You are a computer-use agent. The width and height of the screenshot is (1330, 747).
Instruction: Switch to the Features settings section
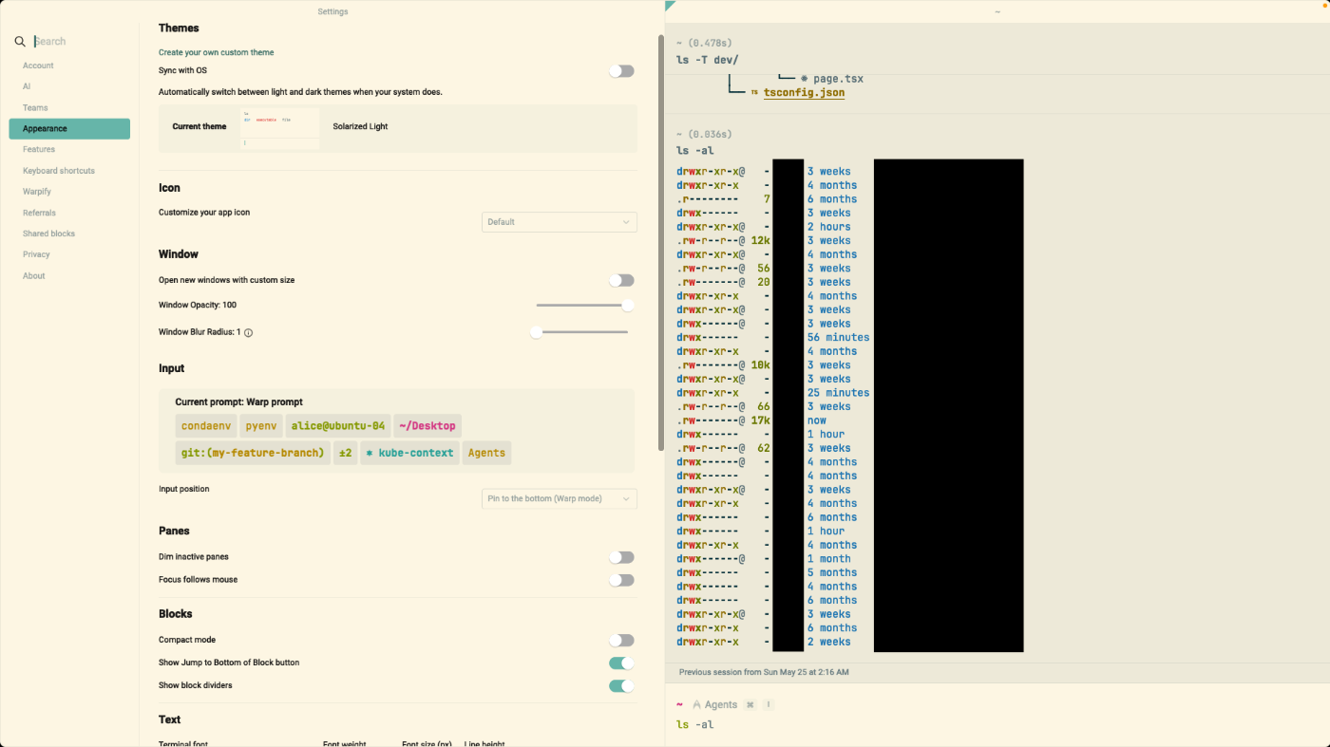39,150
